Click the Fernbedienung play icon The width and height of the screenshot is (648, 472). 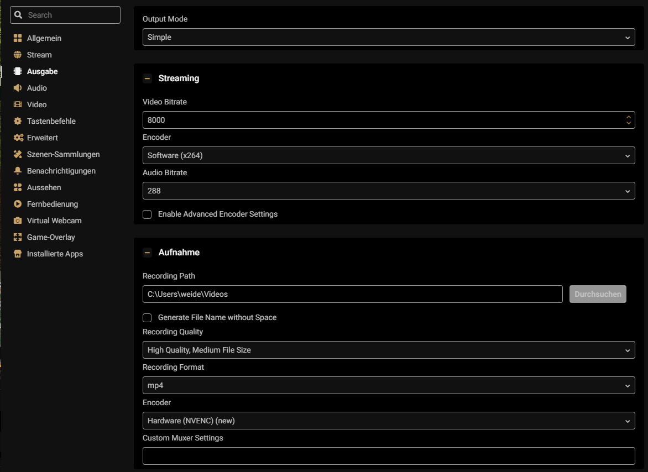click(x=17, y=204)
